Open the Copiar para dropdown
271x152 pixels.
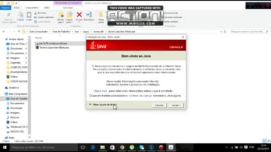point(69,17)
